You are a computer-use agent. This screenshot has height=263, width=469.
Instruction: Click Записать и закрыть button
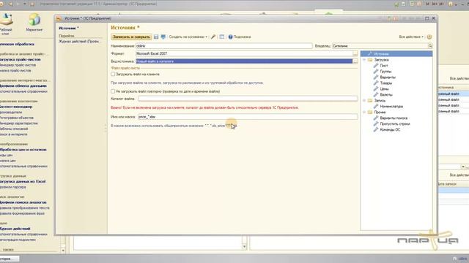point(131,37)
